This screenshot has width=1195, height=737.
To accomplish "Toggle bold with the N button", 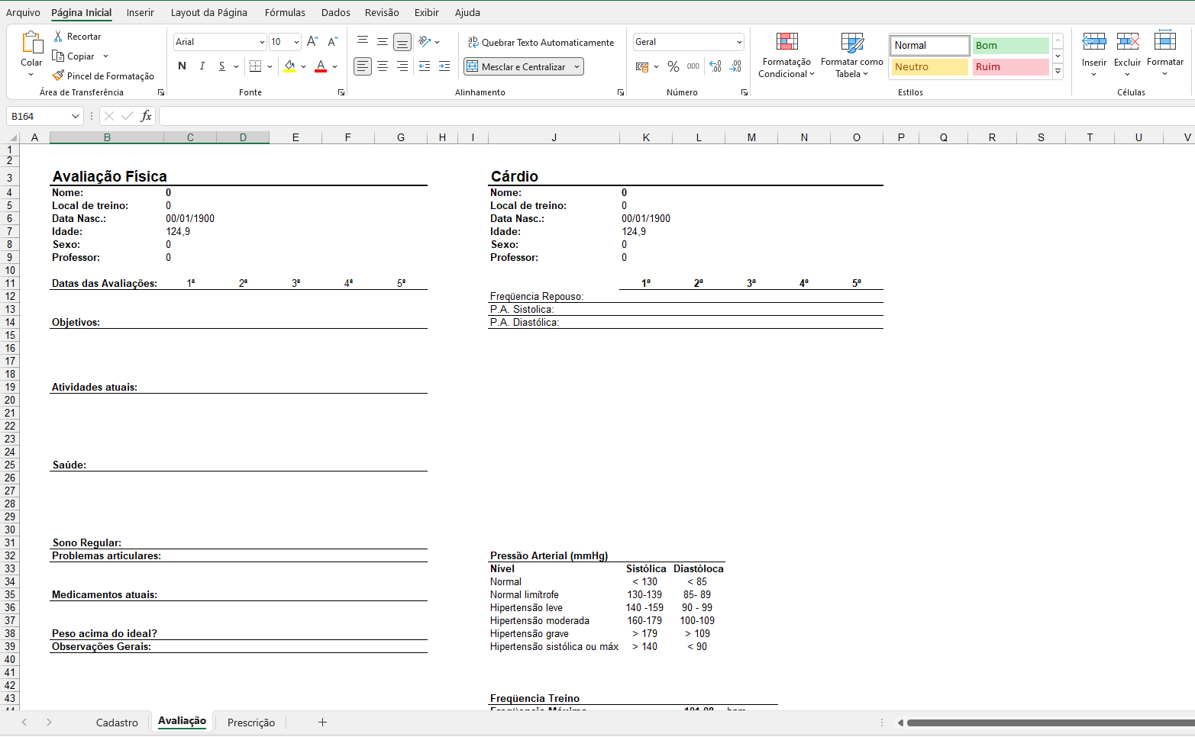I will point(182,66).
